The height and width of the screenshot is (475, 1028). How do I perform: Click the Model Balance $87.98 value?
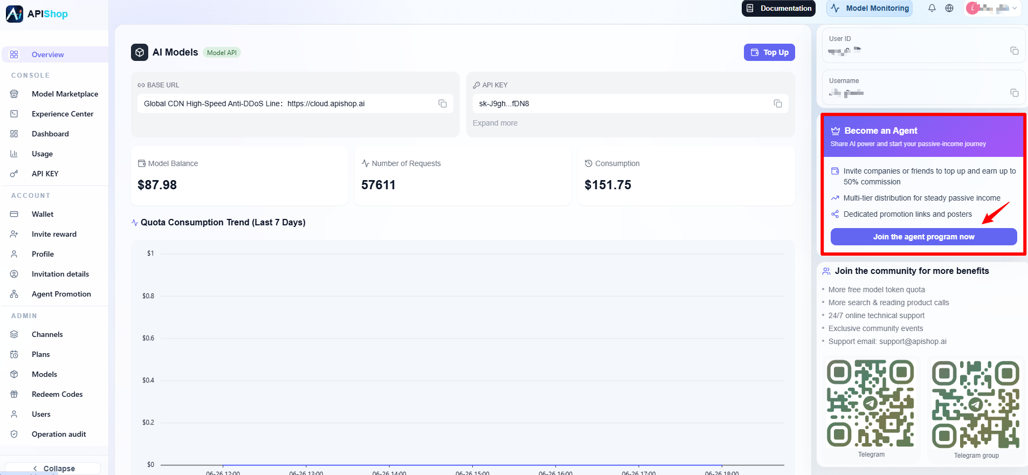pos(157,185)
